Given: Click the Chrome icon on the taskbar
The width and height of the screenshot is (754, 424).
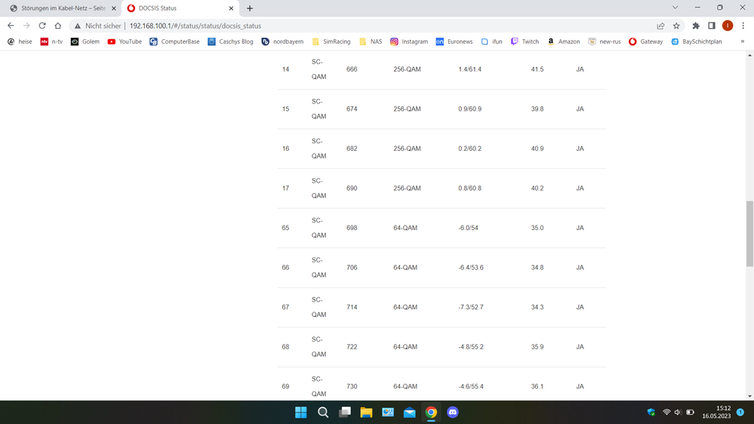Looking at the screenshot, I should coord(431,413).
